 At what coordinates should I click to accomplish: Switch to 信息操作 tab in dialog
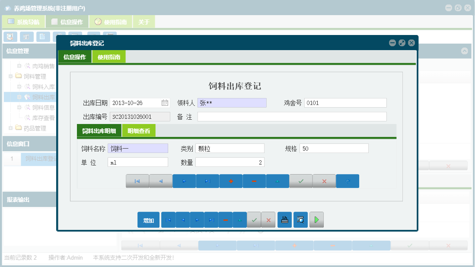coord(75,57)
